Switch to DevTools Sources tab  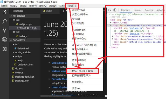pyautogui.click(x=149, y=10)
